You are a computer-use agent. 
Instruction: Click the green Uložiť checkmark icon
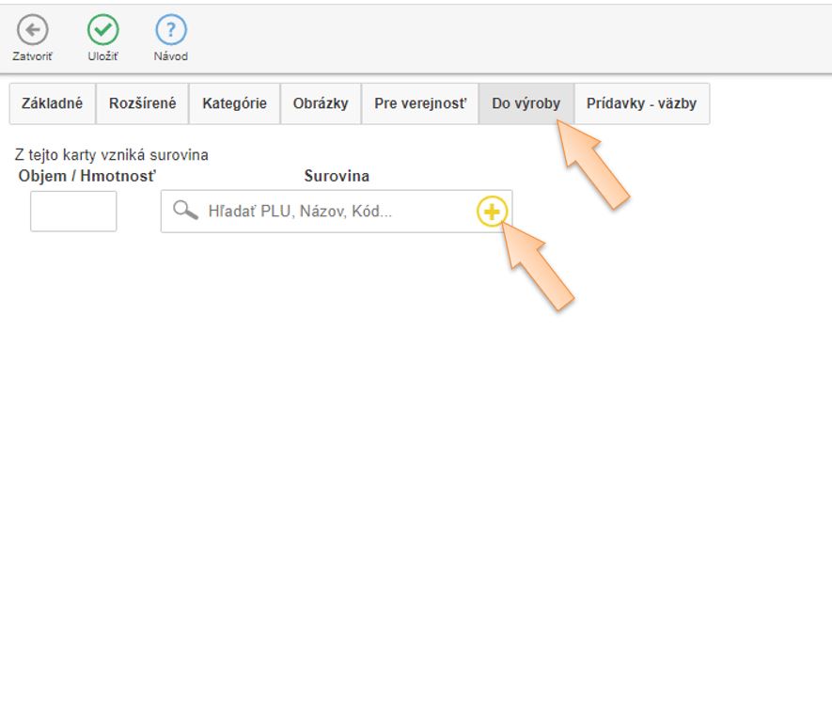tap(102, 31)
